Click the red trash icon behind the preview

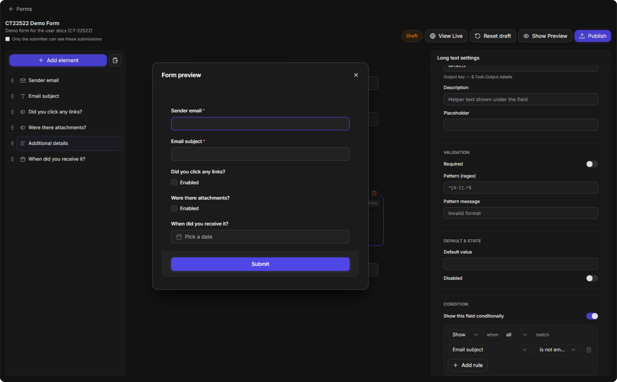[374, 193]
